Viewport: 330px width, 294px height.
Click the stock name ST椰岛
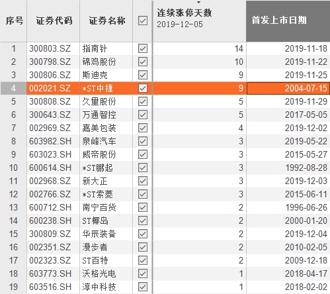(x=95, y=220)
